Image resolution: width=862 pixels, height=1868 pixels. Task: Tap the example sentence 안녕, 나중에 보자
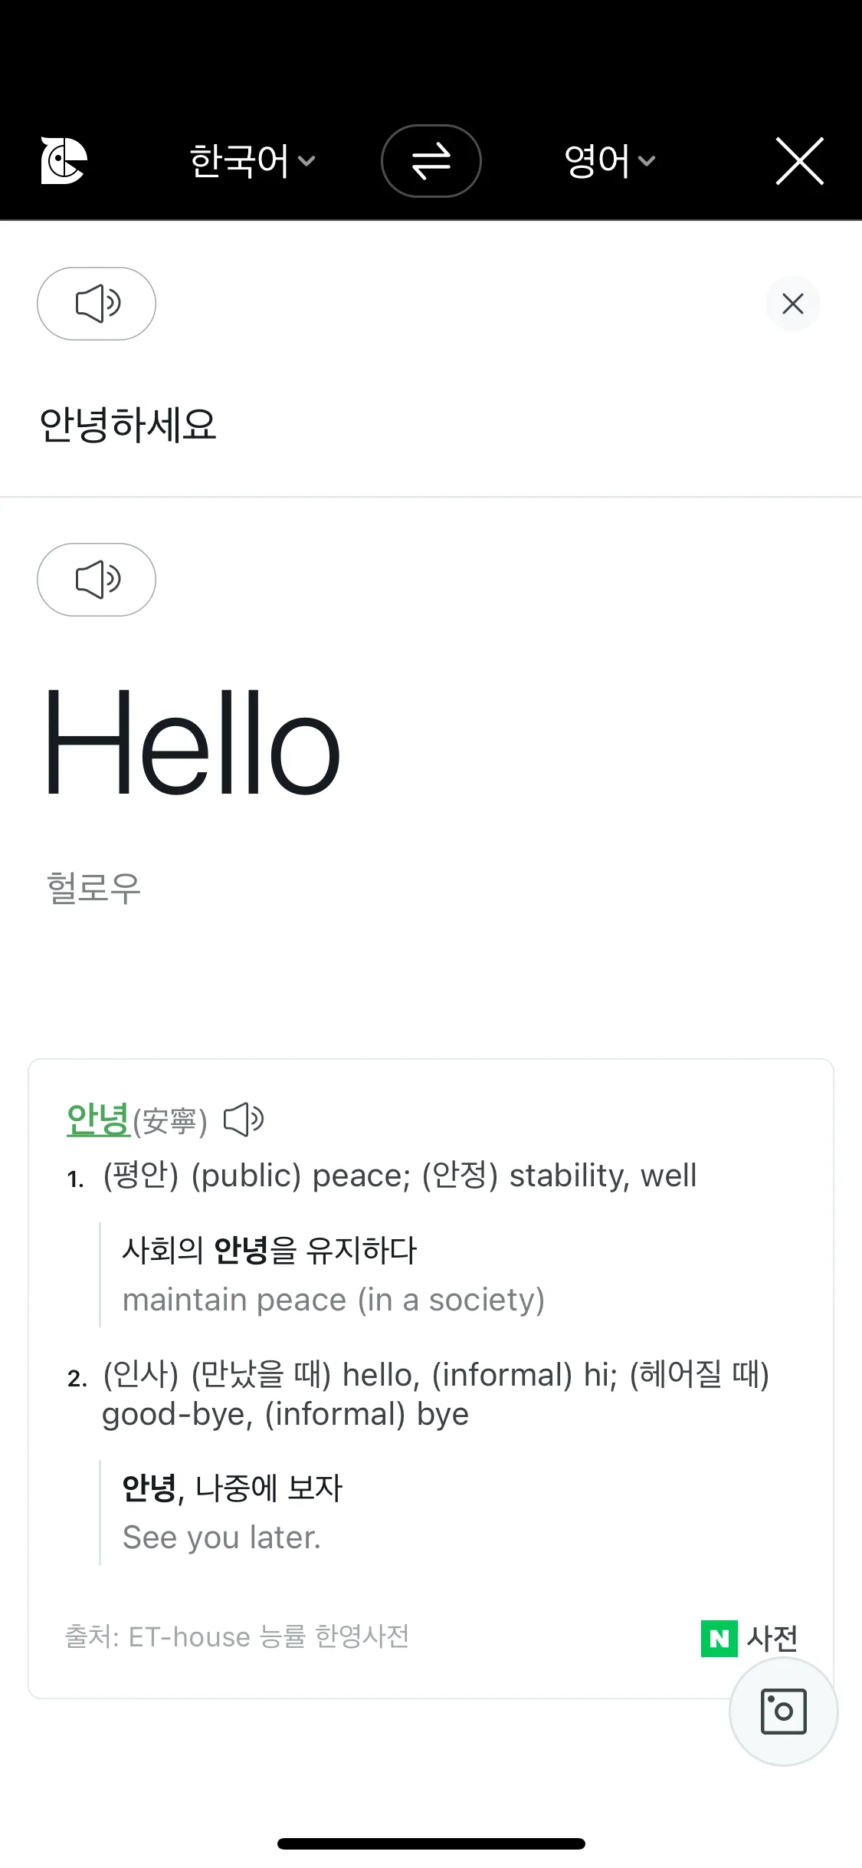coord(232,1488)
